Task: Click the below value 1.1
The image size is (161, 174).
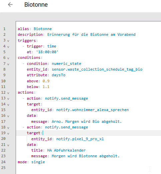Action: pyautogui.click(x=46, y=87)
